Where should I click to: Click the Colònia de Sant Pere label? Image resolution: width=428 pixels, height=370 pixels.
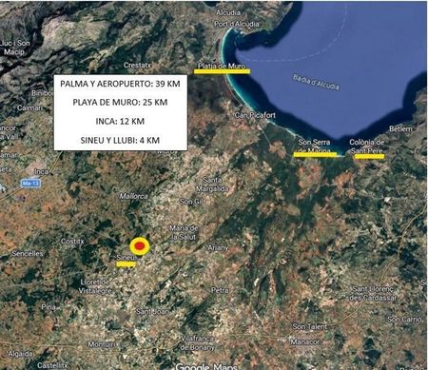point(367,146)
